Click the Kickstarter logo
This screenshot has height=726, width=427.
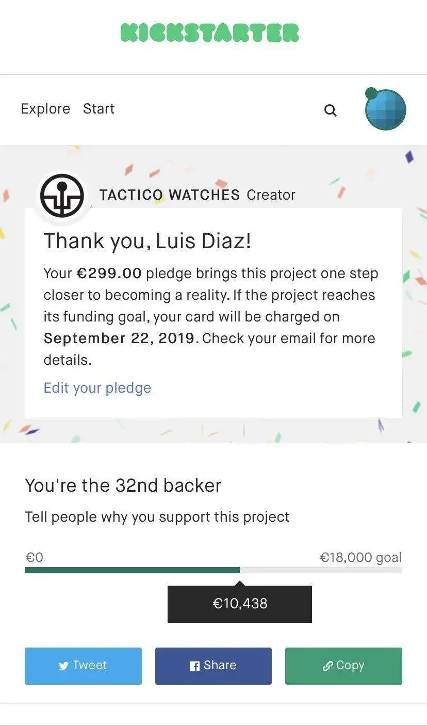(x=210, y=33)
